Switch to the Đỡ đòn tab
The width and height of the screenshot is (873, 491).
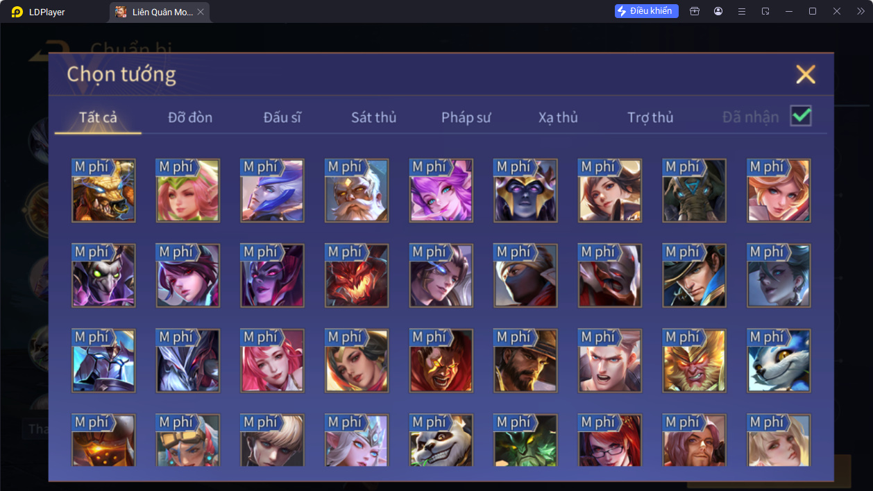click(190, 117)
